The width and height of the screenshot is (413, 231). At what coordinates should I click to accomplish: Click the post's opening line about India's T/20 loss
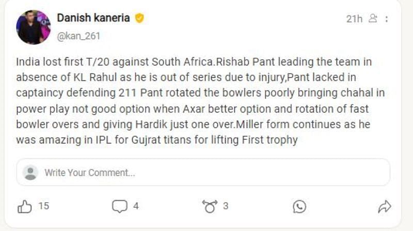(x=194, y=62)
